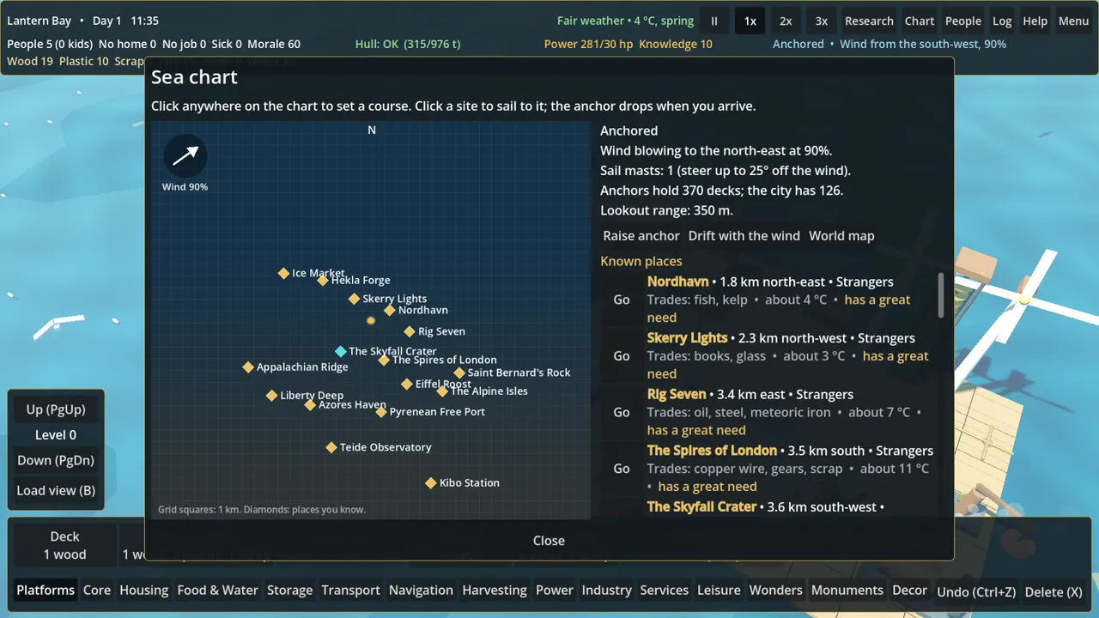Click Drift with the wind
This screenshot has height=618, width=1099.
[x=744, y=235]
